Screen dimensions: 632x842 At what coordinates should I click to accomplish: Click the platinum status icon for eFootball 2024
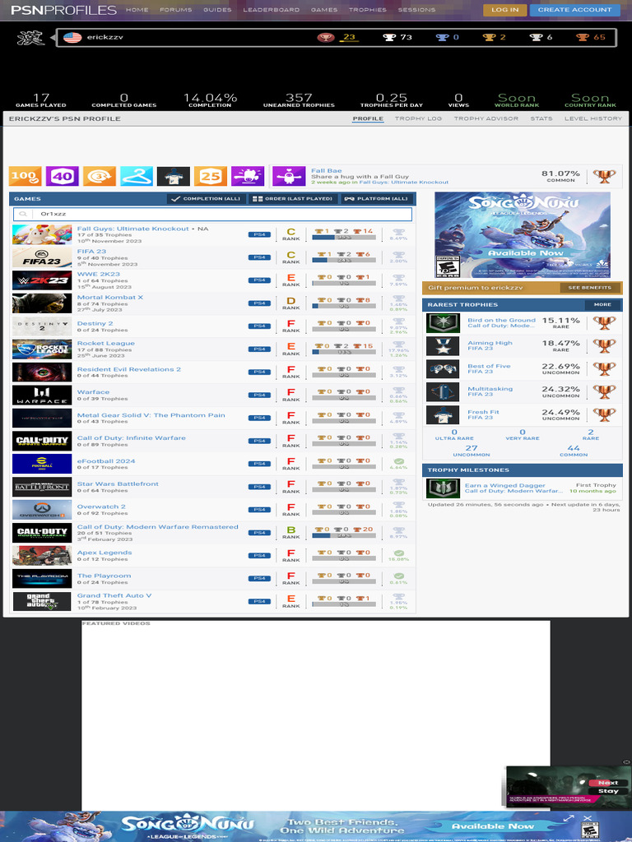(x=399, y=461)
